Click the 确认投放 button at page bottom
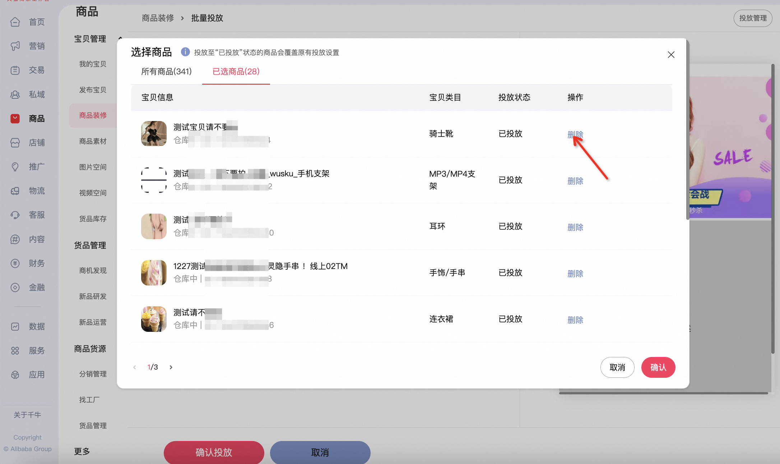This screenshot has width=780, height=464. (214, 452)
